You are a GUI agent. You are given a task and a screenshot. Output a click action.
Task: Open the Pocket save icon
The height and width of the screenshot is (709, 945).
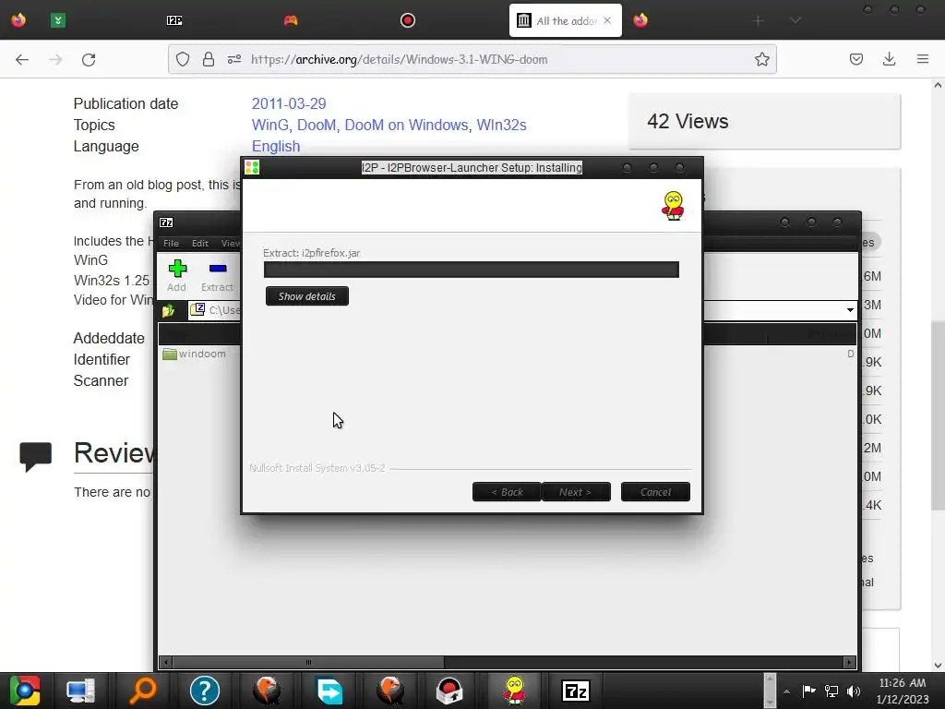point(855,59)
